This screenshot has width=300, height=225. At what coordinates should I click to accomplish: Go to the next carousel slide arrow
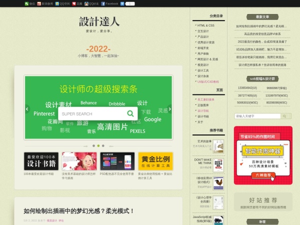[x=169, y=109]
